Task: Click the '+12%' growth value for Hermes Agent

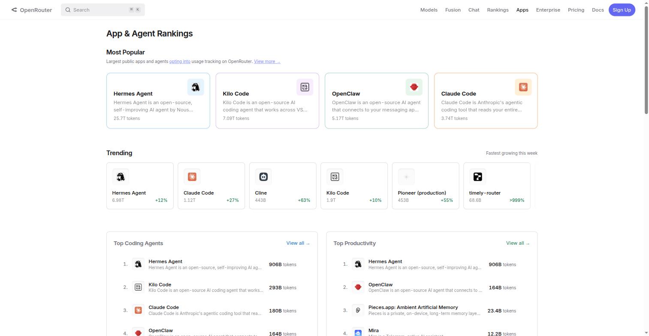Action: 161,200
